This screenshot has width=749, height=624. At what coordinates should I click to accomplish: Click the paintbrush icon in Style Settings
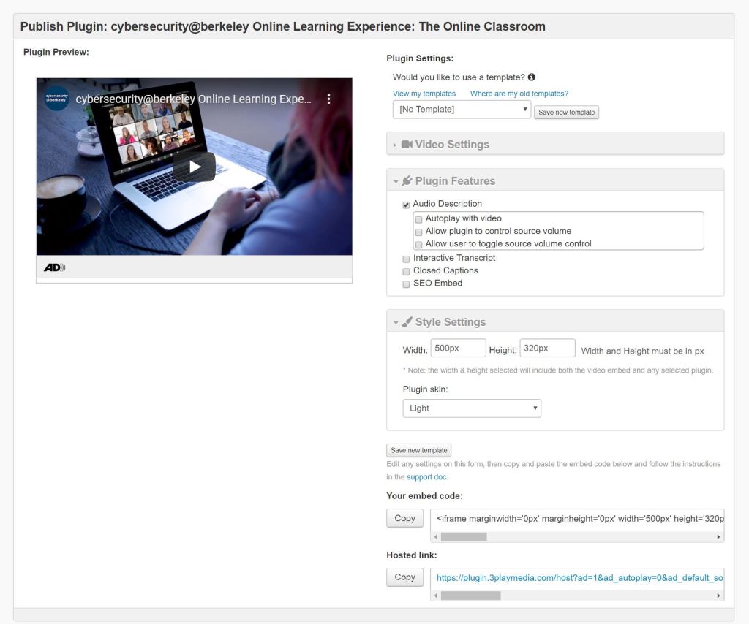407,322
